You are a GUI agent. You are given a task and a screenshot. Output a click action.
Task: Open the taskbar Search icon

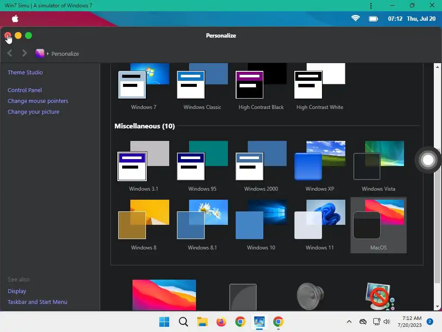(x=183, y=322)
